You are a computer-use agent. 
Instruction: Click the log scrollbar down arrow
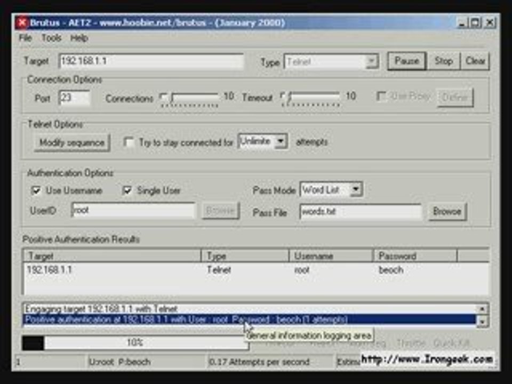pos(482,322)
